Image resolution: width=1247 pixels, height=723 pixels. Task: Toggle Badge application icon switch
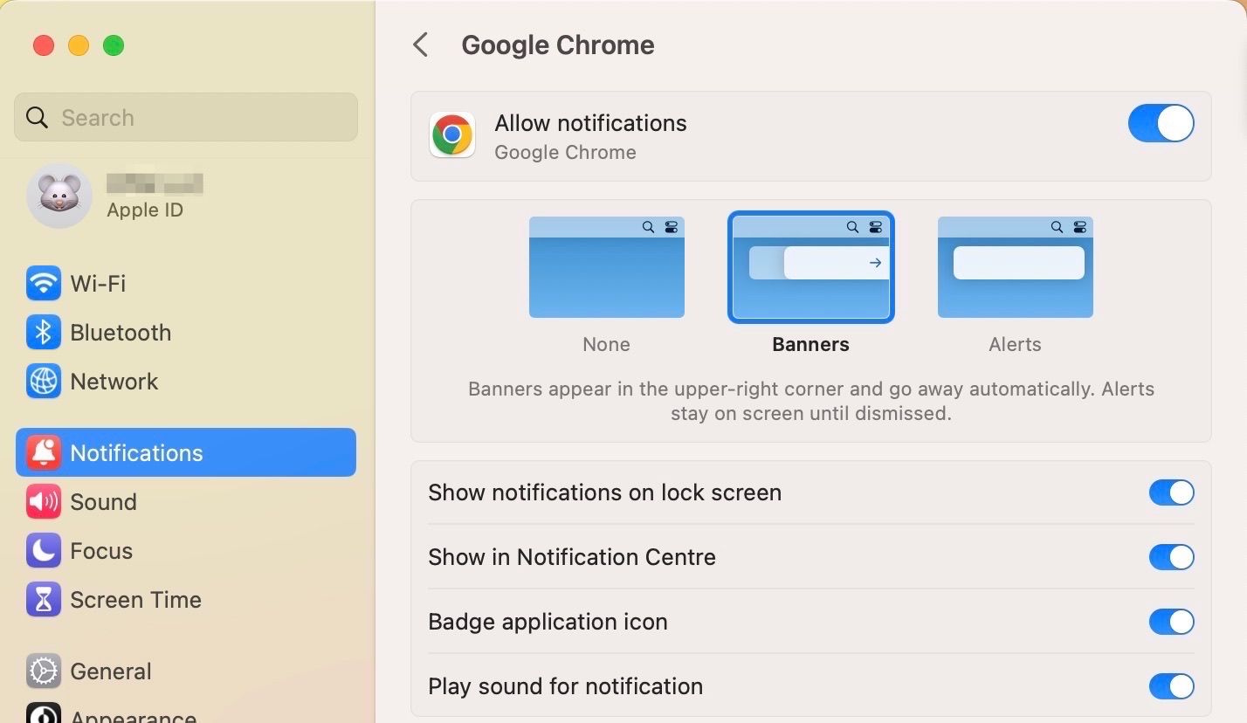click(1171, 622)
